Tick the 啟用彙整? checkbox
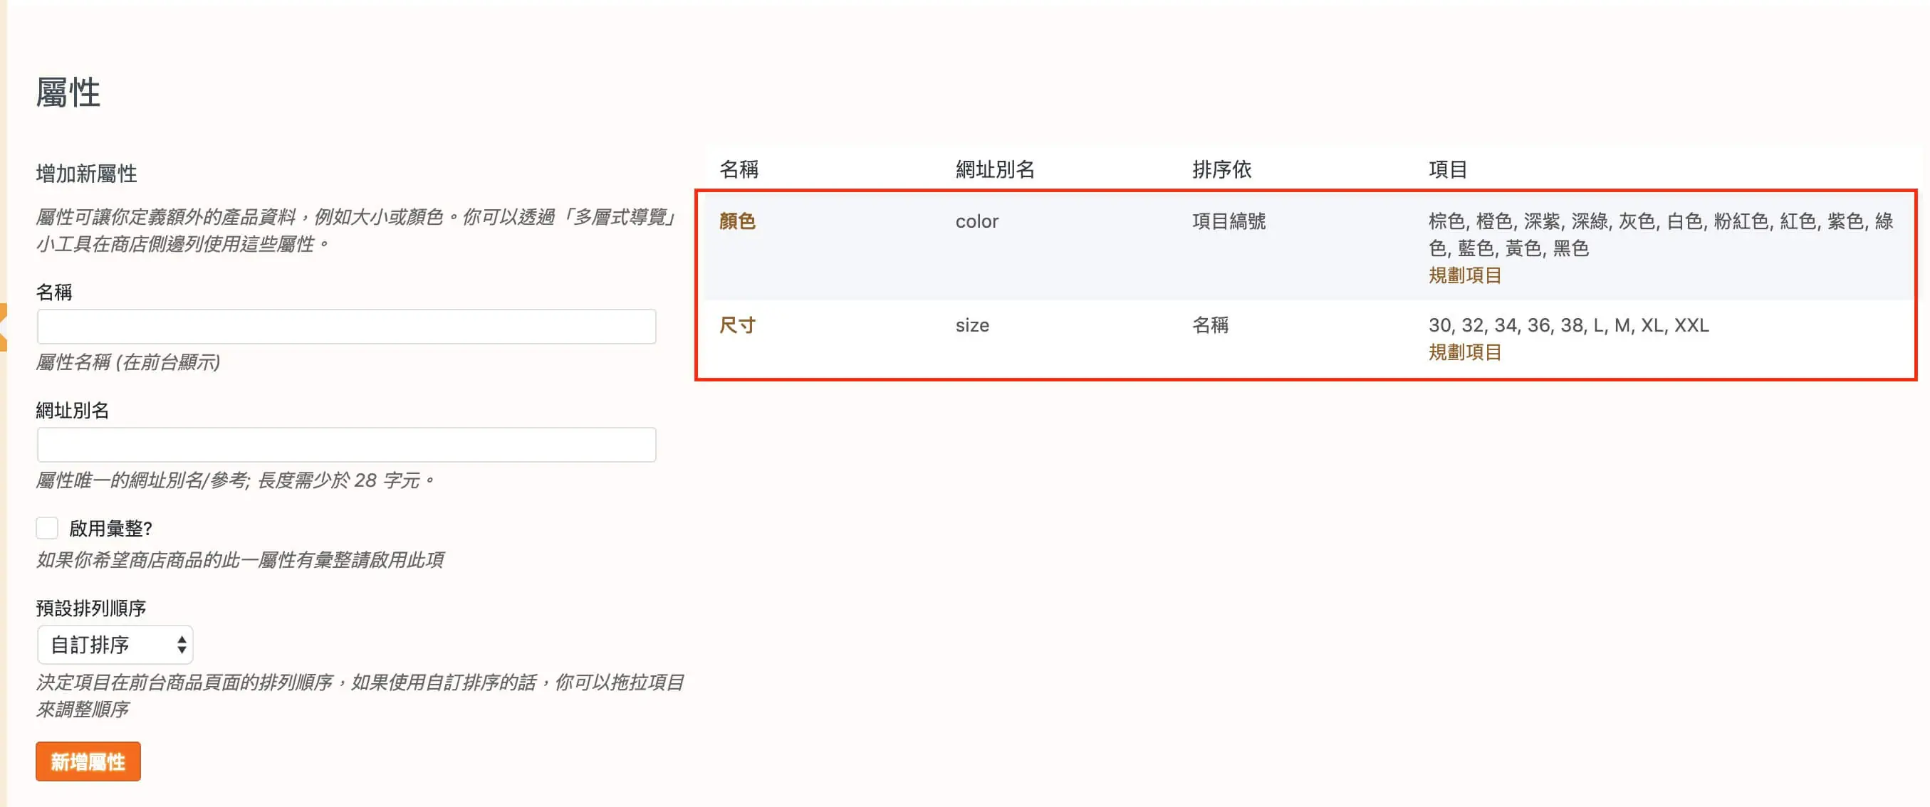The height and width of the screenshot is (807, 1930). pyautogui.click(x=47, y=528)
